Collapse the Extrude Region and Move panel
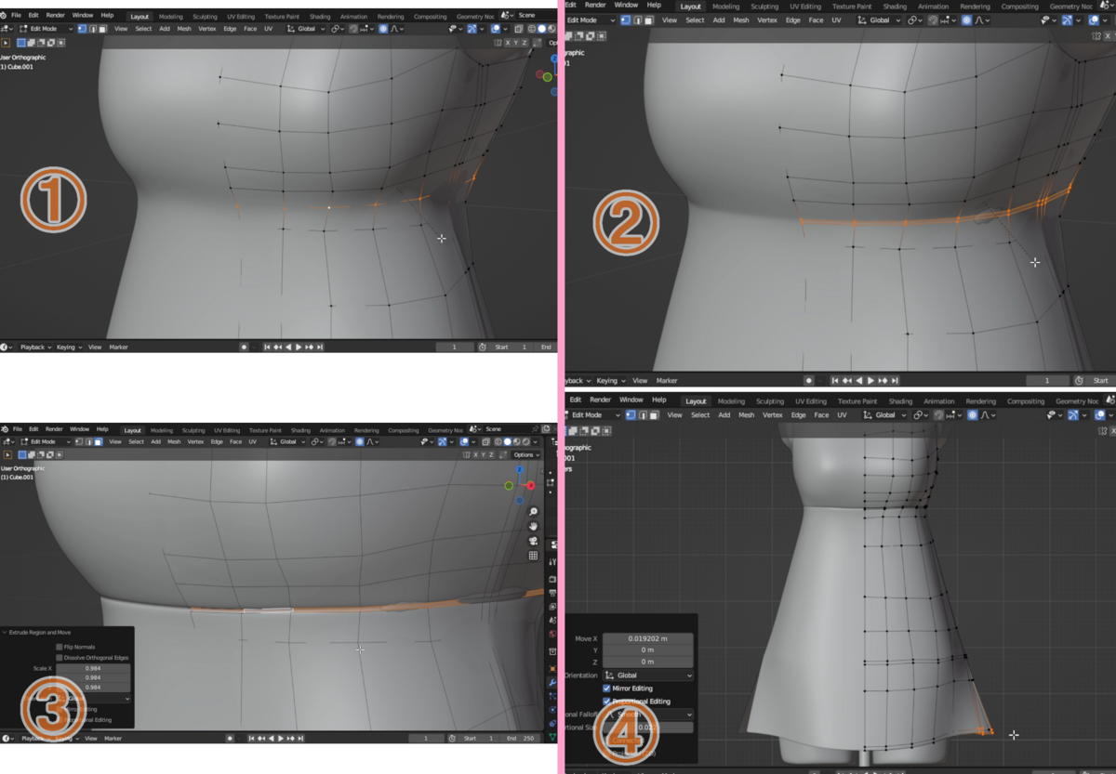 click(x=5, y=632)
